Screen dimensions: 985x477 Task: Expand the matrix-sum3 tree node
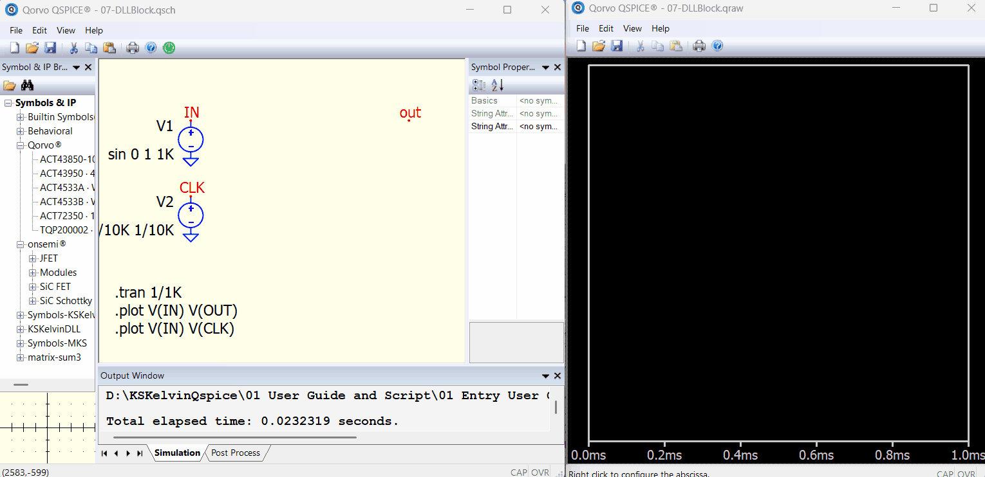pos(21,357)
